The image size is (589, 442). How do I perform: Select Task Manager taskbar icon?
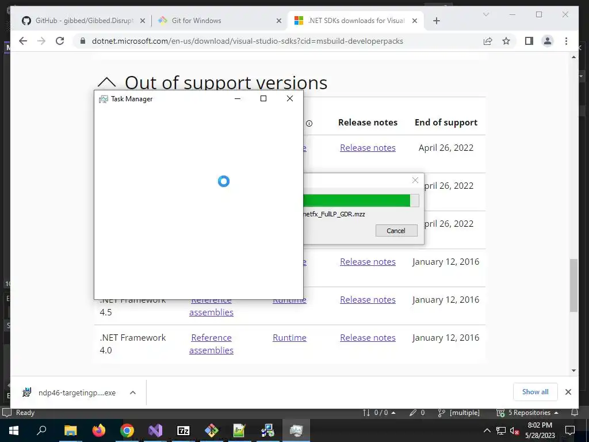pos(296,430)
